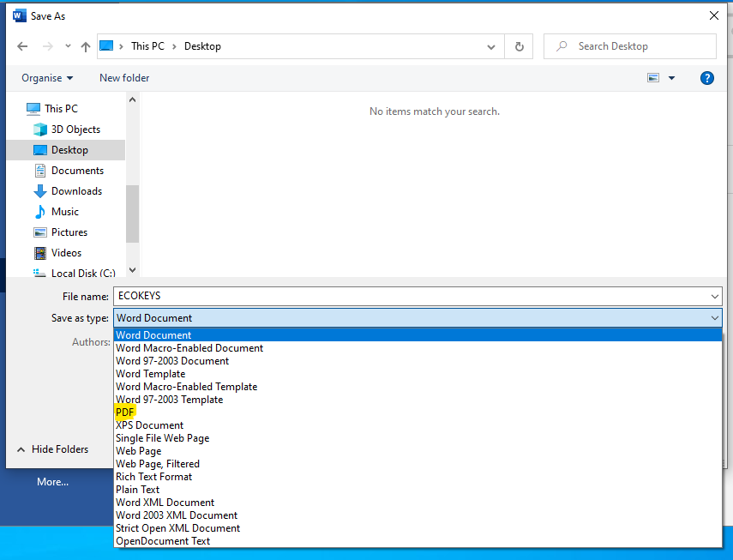Open Music in navigation pane
The image size is (733, 560).
(x=65, y=212)
